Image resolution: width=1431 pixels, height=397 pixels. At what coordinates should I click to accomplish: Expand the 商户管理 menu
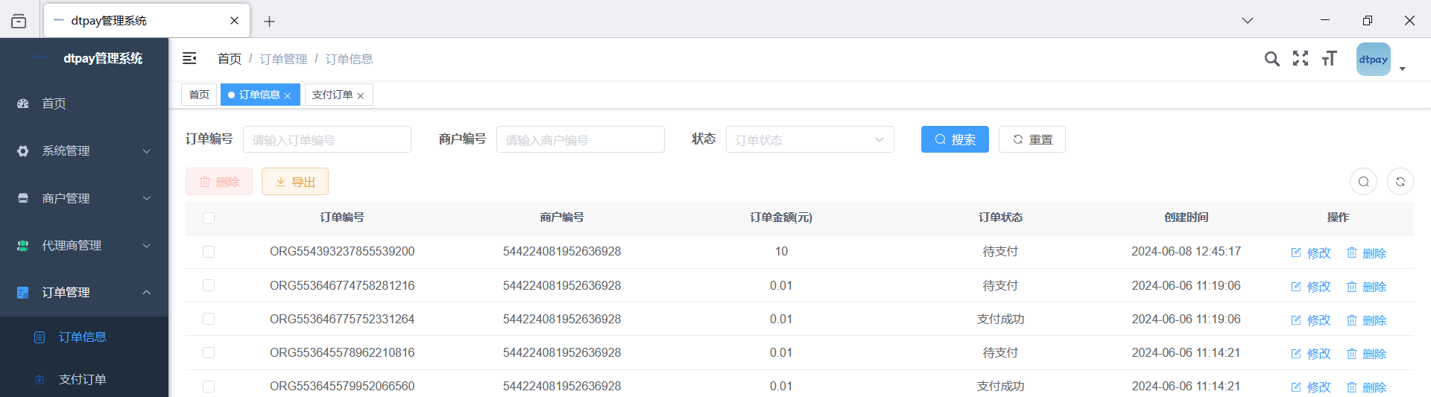tap(84, 198)
